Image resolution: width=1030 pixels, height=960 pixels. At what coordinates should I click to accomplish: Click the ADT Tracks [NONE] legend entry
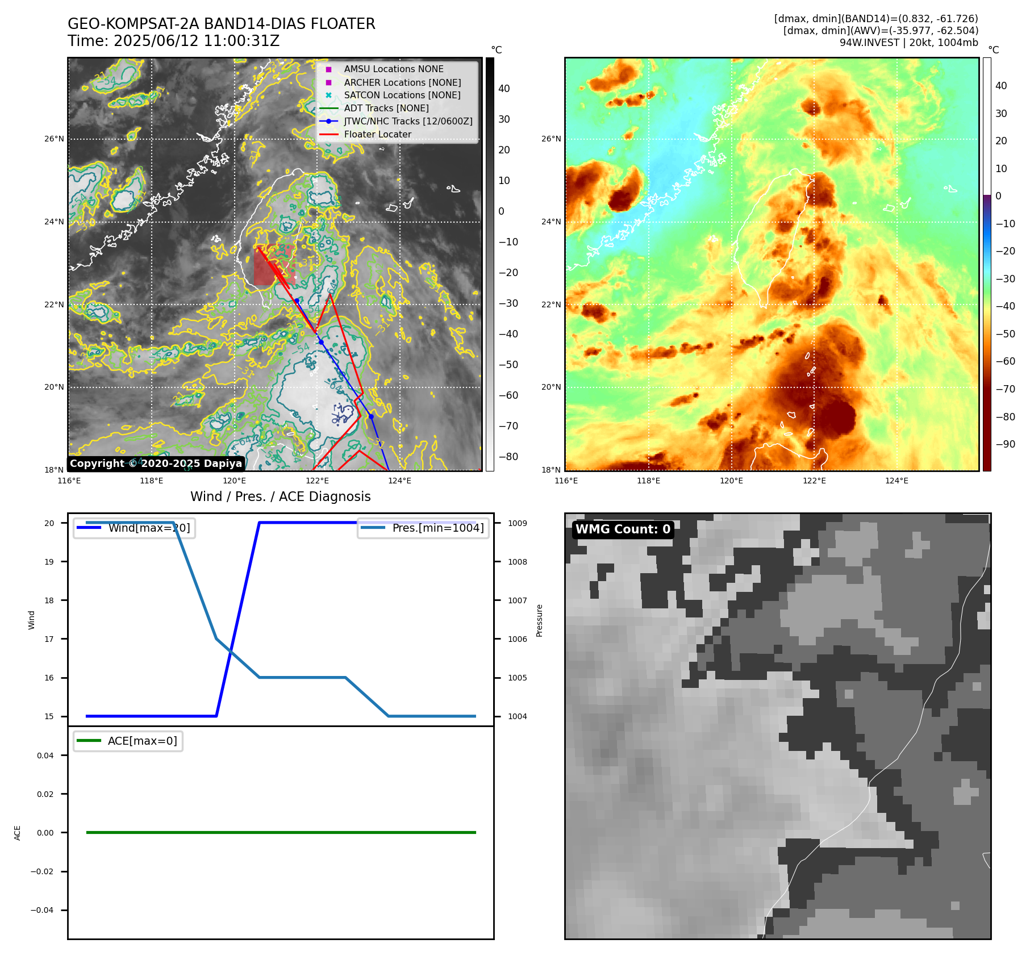[386, 108]
